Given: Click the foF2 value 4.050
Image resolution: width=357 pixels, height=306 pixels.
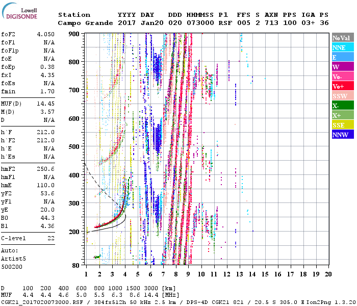Looking at the screenshot, I should 46,34.
